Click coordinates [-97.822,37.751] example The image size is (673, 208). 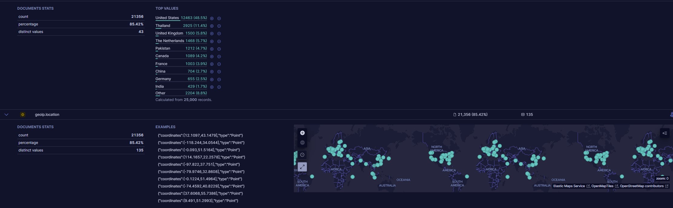pos(199,164)
